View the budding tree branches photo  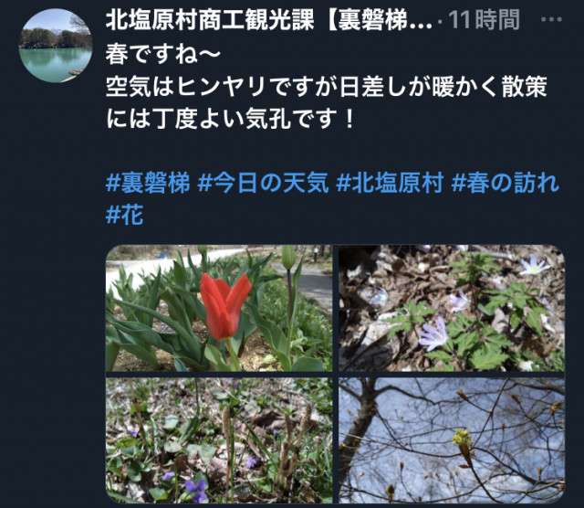click(x=452, y=440)
